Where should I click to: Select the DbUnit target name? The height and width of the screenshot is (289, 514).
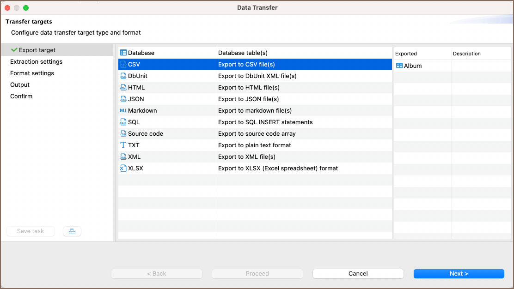138,76
